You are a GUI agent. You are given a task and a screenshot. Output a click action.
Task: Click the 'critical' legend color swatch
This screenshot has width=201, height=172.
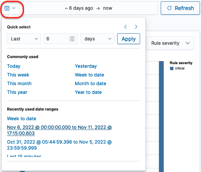[x=172, y=68]
